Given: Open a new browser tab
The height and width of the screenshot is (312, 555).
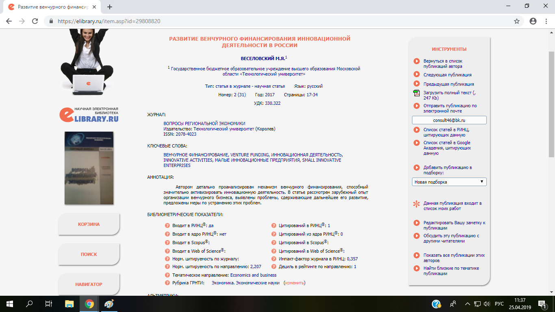Looking at the screenshot, I should pyautogui.click(x=110, y=7).
